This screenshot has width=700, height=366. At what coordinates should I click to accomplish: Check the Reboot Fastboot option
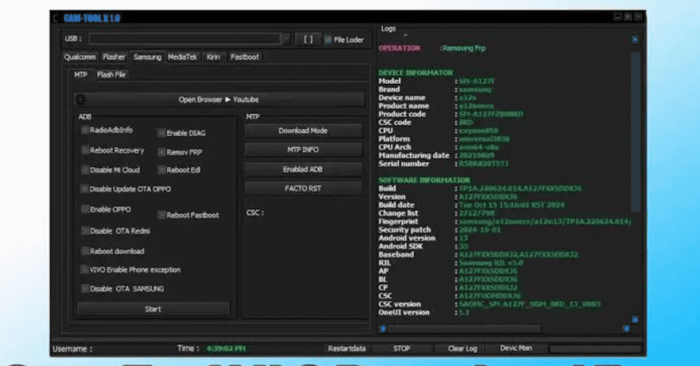(161, 215)
